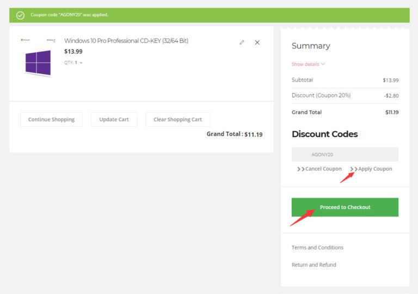Click the Discount Codes heading

[325, 134]
